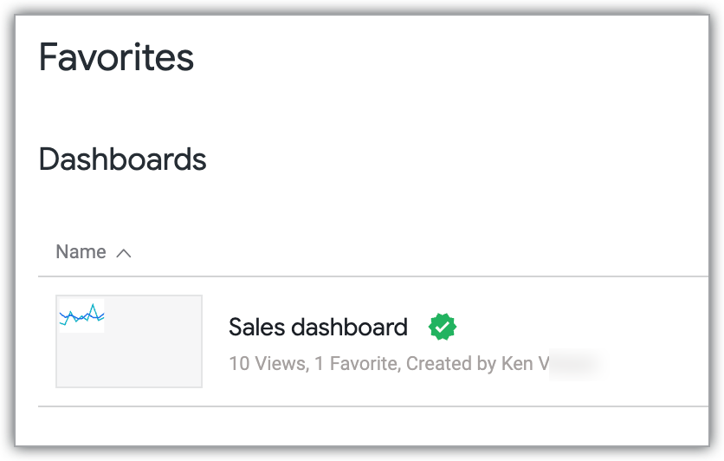Reverse Name sort order using the caret
Image resolution: width=724 pixels, height=461 pixels.
[x=124, y=253]
